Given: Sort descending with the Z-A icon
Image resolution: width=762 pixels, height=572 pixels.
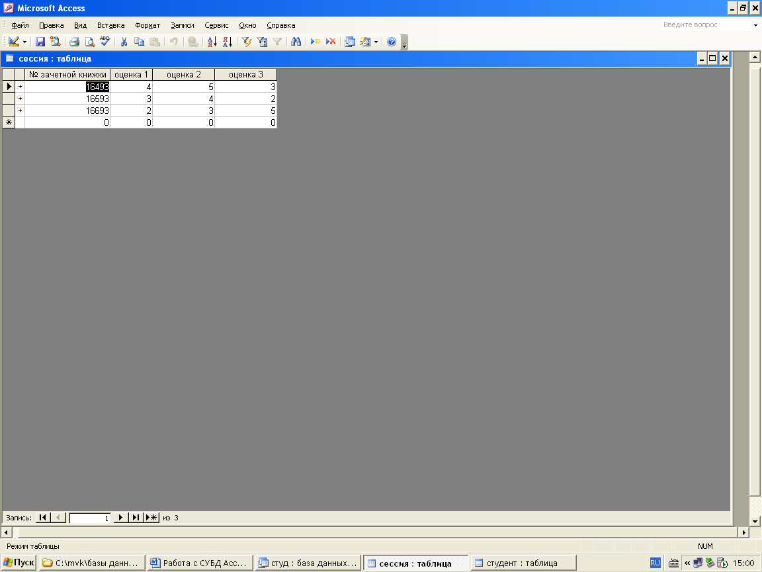Looking at the screenshot, I should (228, 42).
